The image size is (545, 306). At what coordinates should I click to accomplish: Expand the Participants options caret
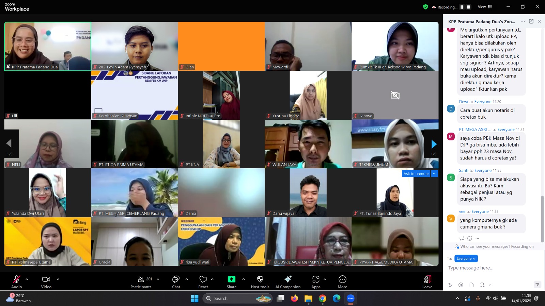point(158,279)
